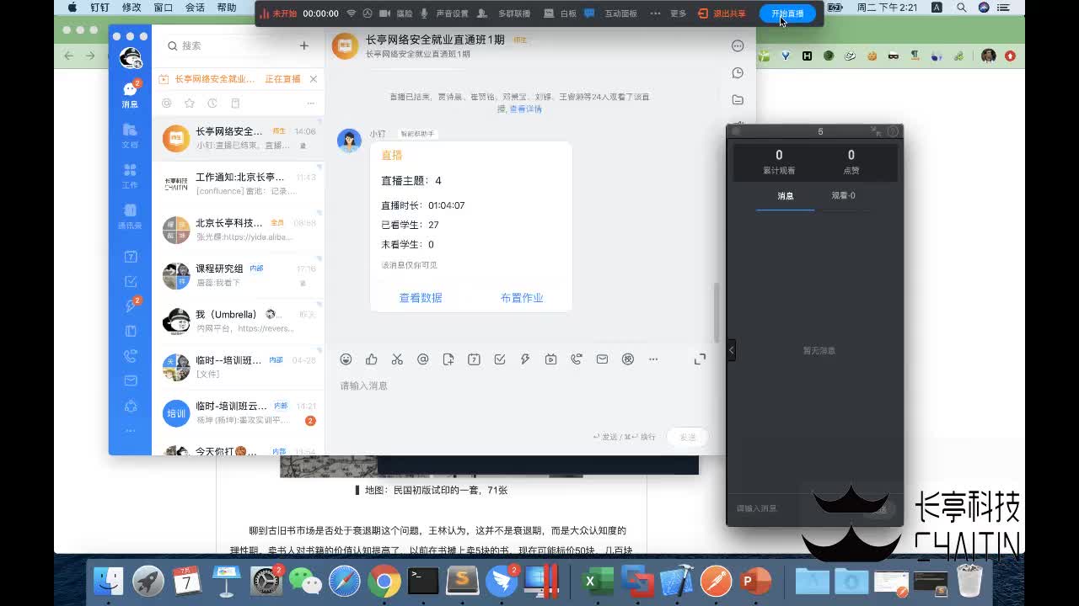This screenshot has height=606, width=1079.
Task: Open 查看数据 on the live card
Action: pyautogui.click(x=421, y=298)
